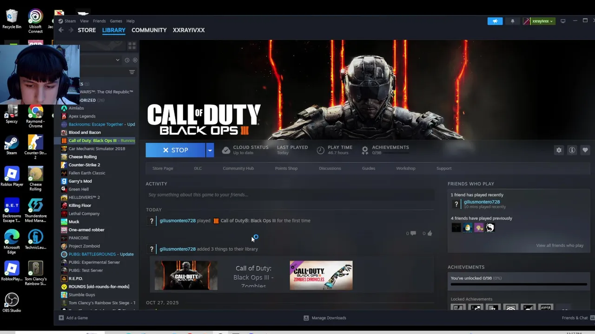Click the egg character friend avatar
The image size is (595, 334).
click(x=468, y=227)
